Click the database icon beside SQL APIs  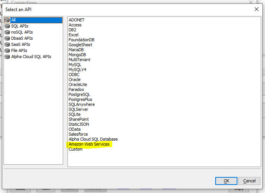[7, 26]
